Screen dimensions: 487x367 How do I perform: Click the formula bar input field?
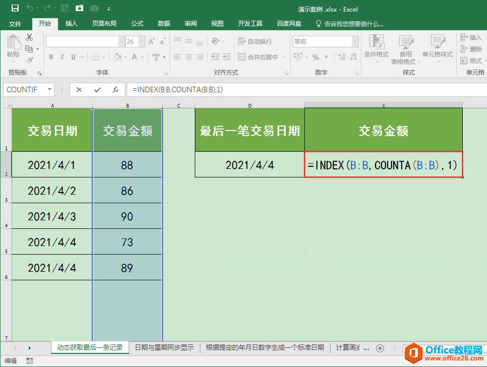pyautogui.click(x=307, y=90)
